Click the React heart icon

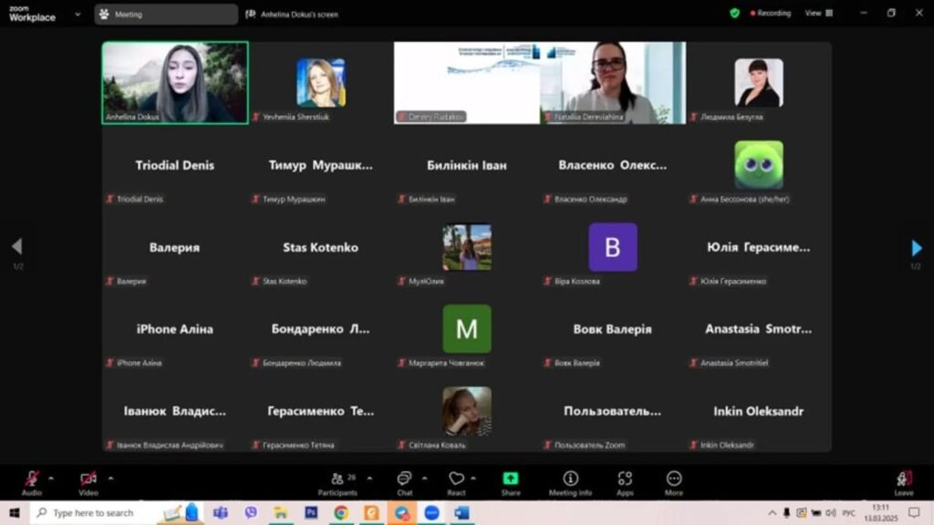456,479
